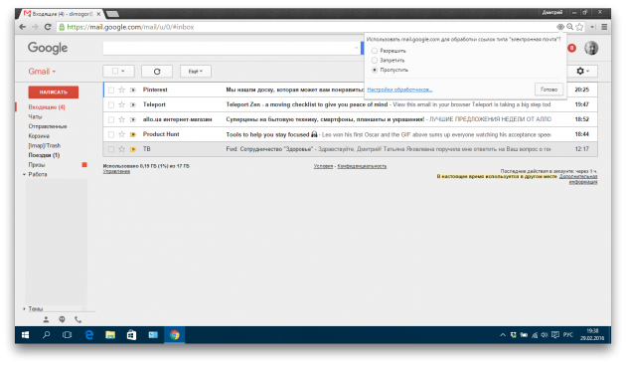Click the browser Forward arrow
Image resolution: width=626 pixels, height=365 pixels.
point(35,27)
